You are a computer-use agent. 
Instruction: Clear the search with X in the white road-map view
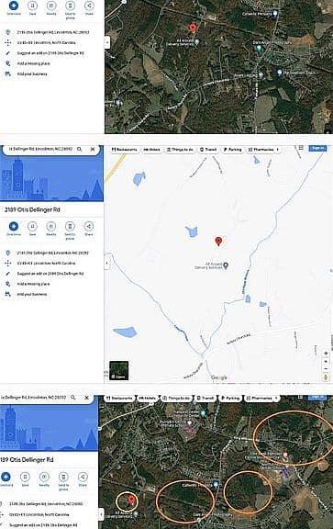[93, 149]
